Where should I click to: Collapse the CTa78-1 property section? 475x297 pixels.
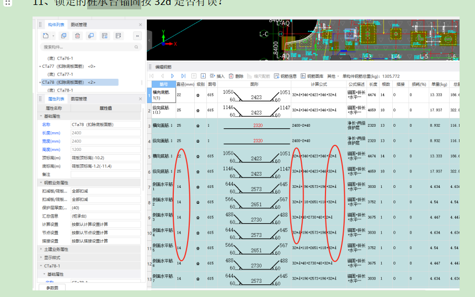click(x=41, y=266)
